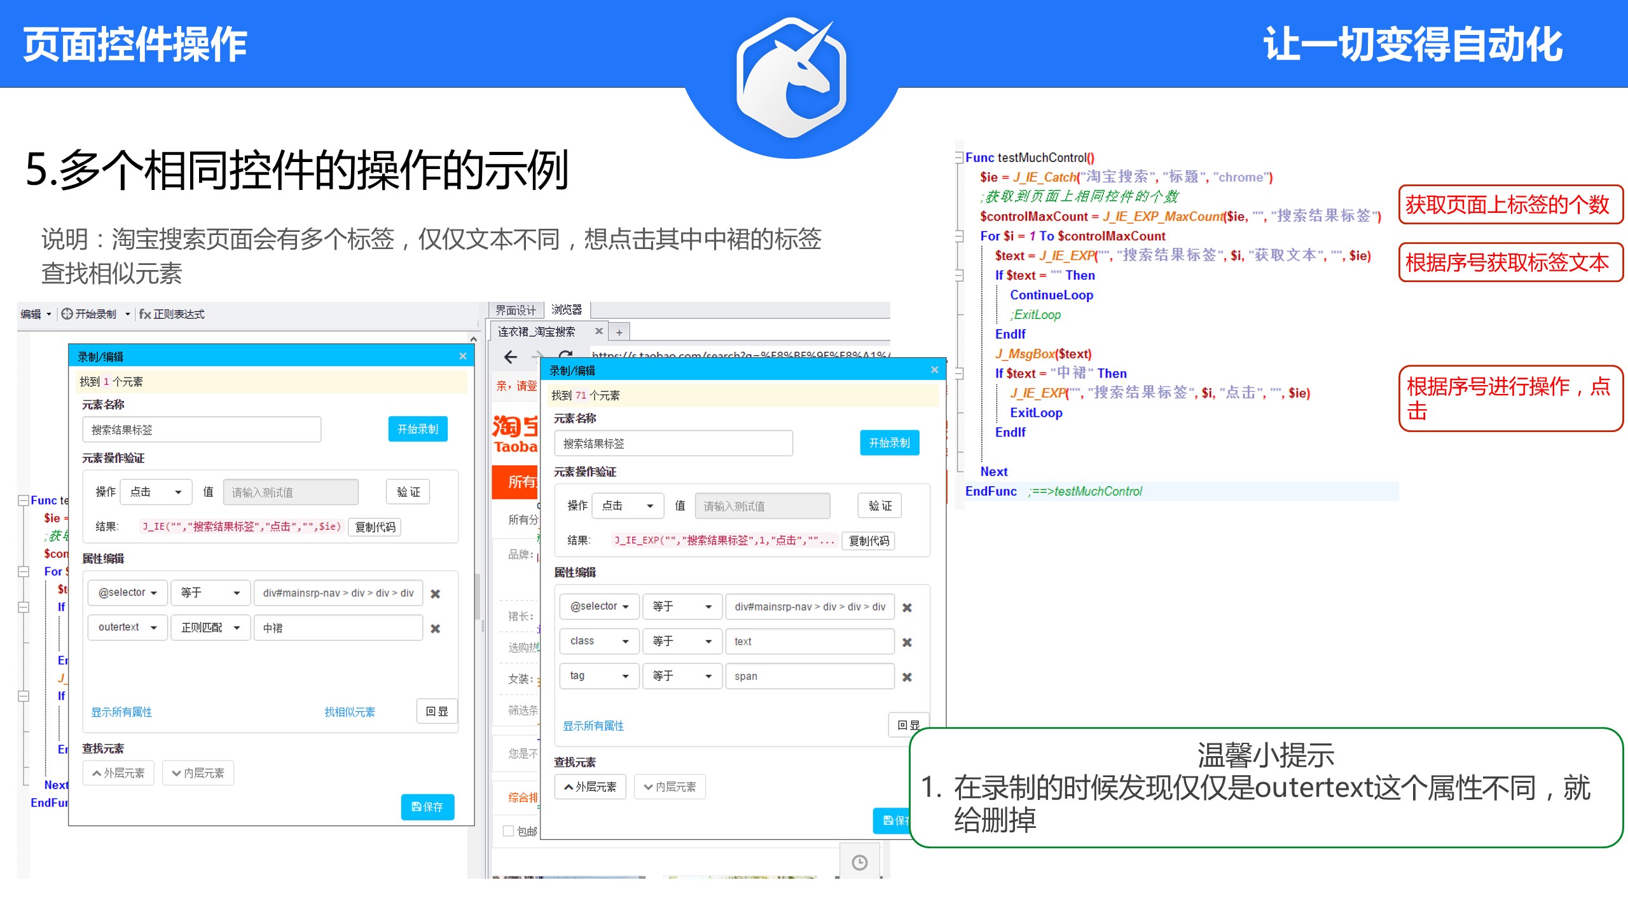The image size is (1628, 915).
Task: Collapse the For loop fold marker in the right-hand code
Action: (x=959, y=236)
